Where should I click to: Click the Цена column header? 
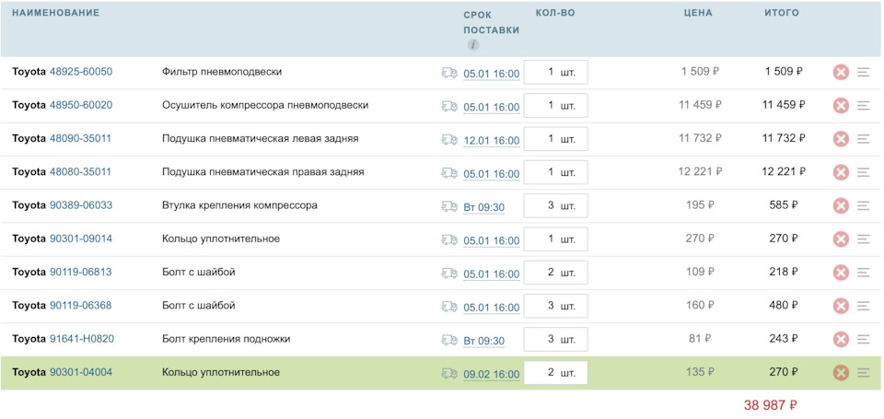coord(698,13)
